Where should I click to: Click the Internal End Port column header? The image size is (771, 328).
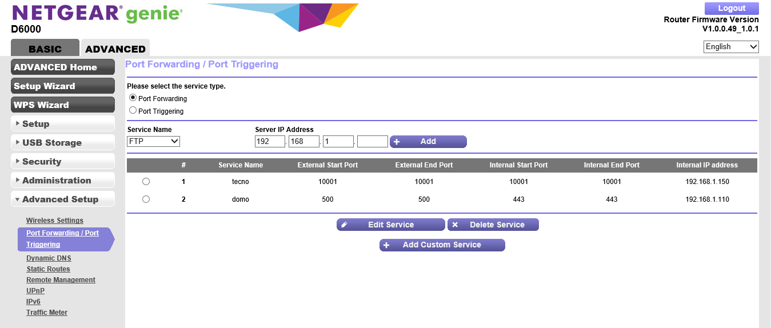(x=612, y=165)
